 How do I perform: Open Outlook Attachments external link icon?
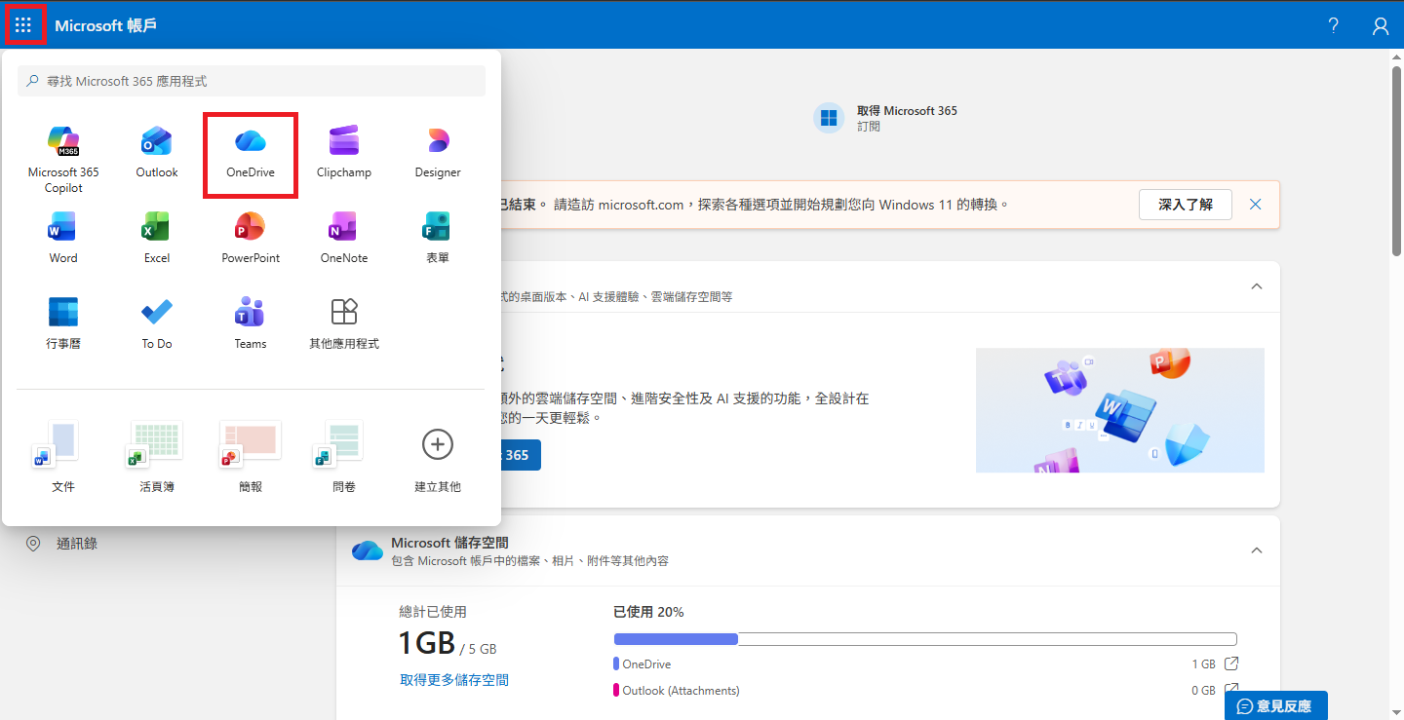tap(1231, 690)
